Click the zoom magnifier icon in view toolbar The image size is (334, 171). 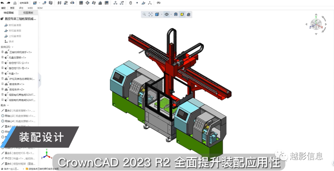[144, 14]
